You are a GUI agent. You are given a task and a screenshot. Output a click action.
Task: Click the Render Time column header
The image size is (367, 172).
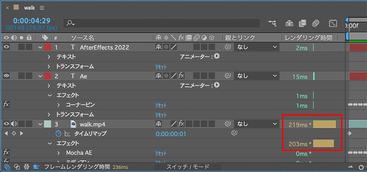308,38
